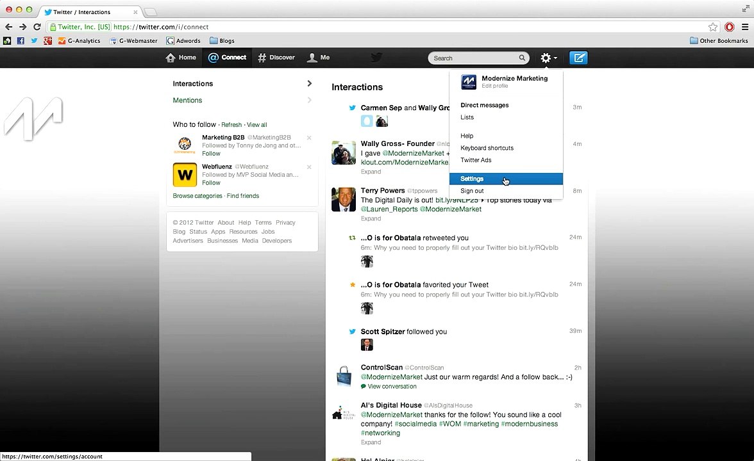
Task: Select Settings in the dropdown menu
Action: [506, 179]
